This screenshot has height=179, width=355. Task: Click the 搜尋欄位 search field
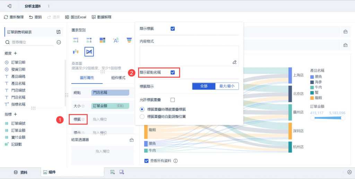[x=29, y=42]
